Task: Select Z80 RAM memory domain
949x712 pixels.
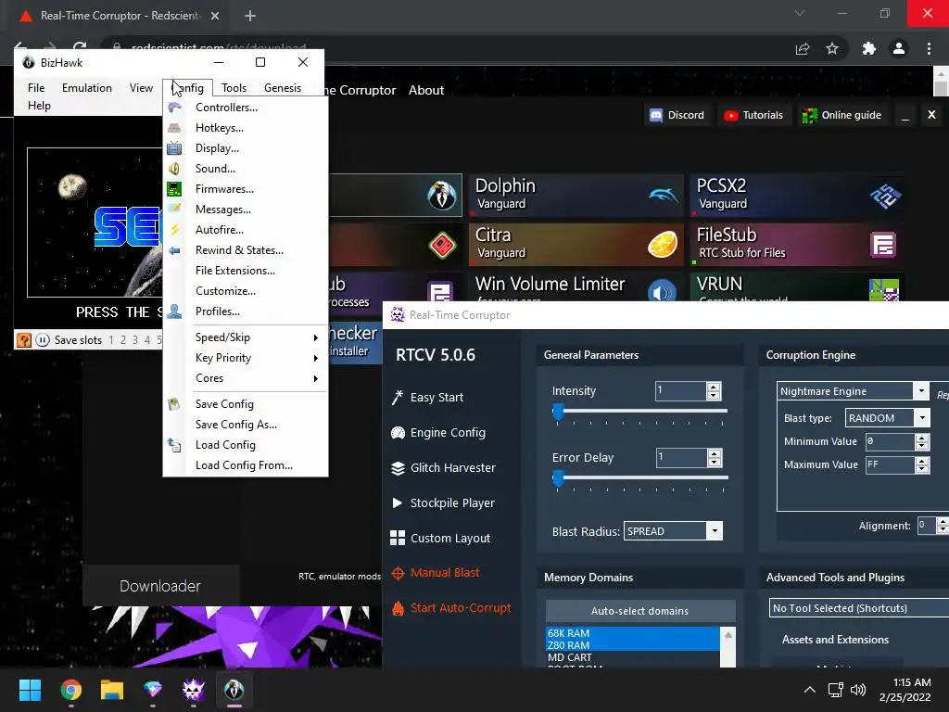Action: (x=632, y=645)
